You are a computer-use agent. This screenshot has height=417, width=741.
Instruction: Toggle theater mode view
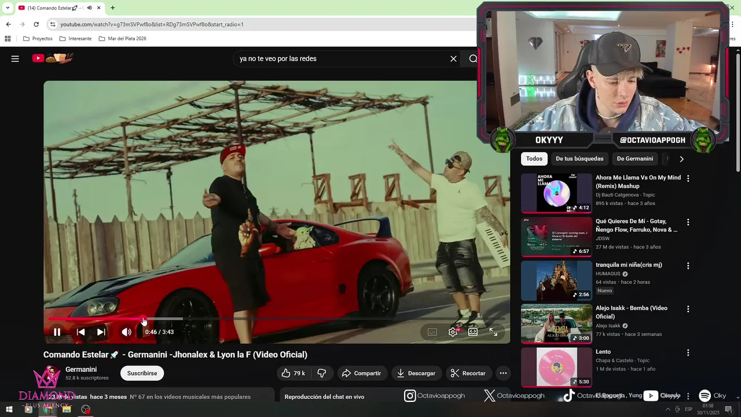473,332
